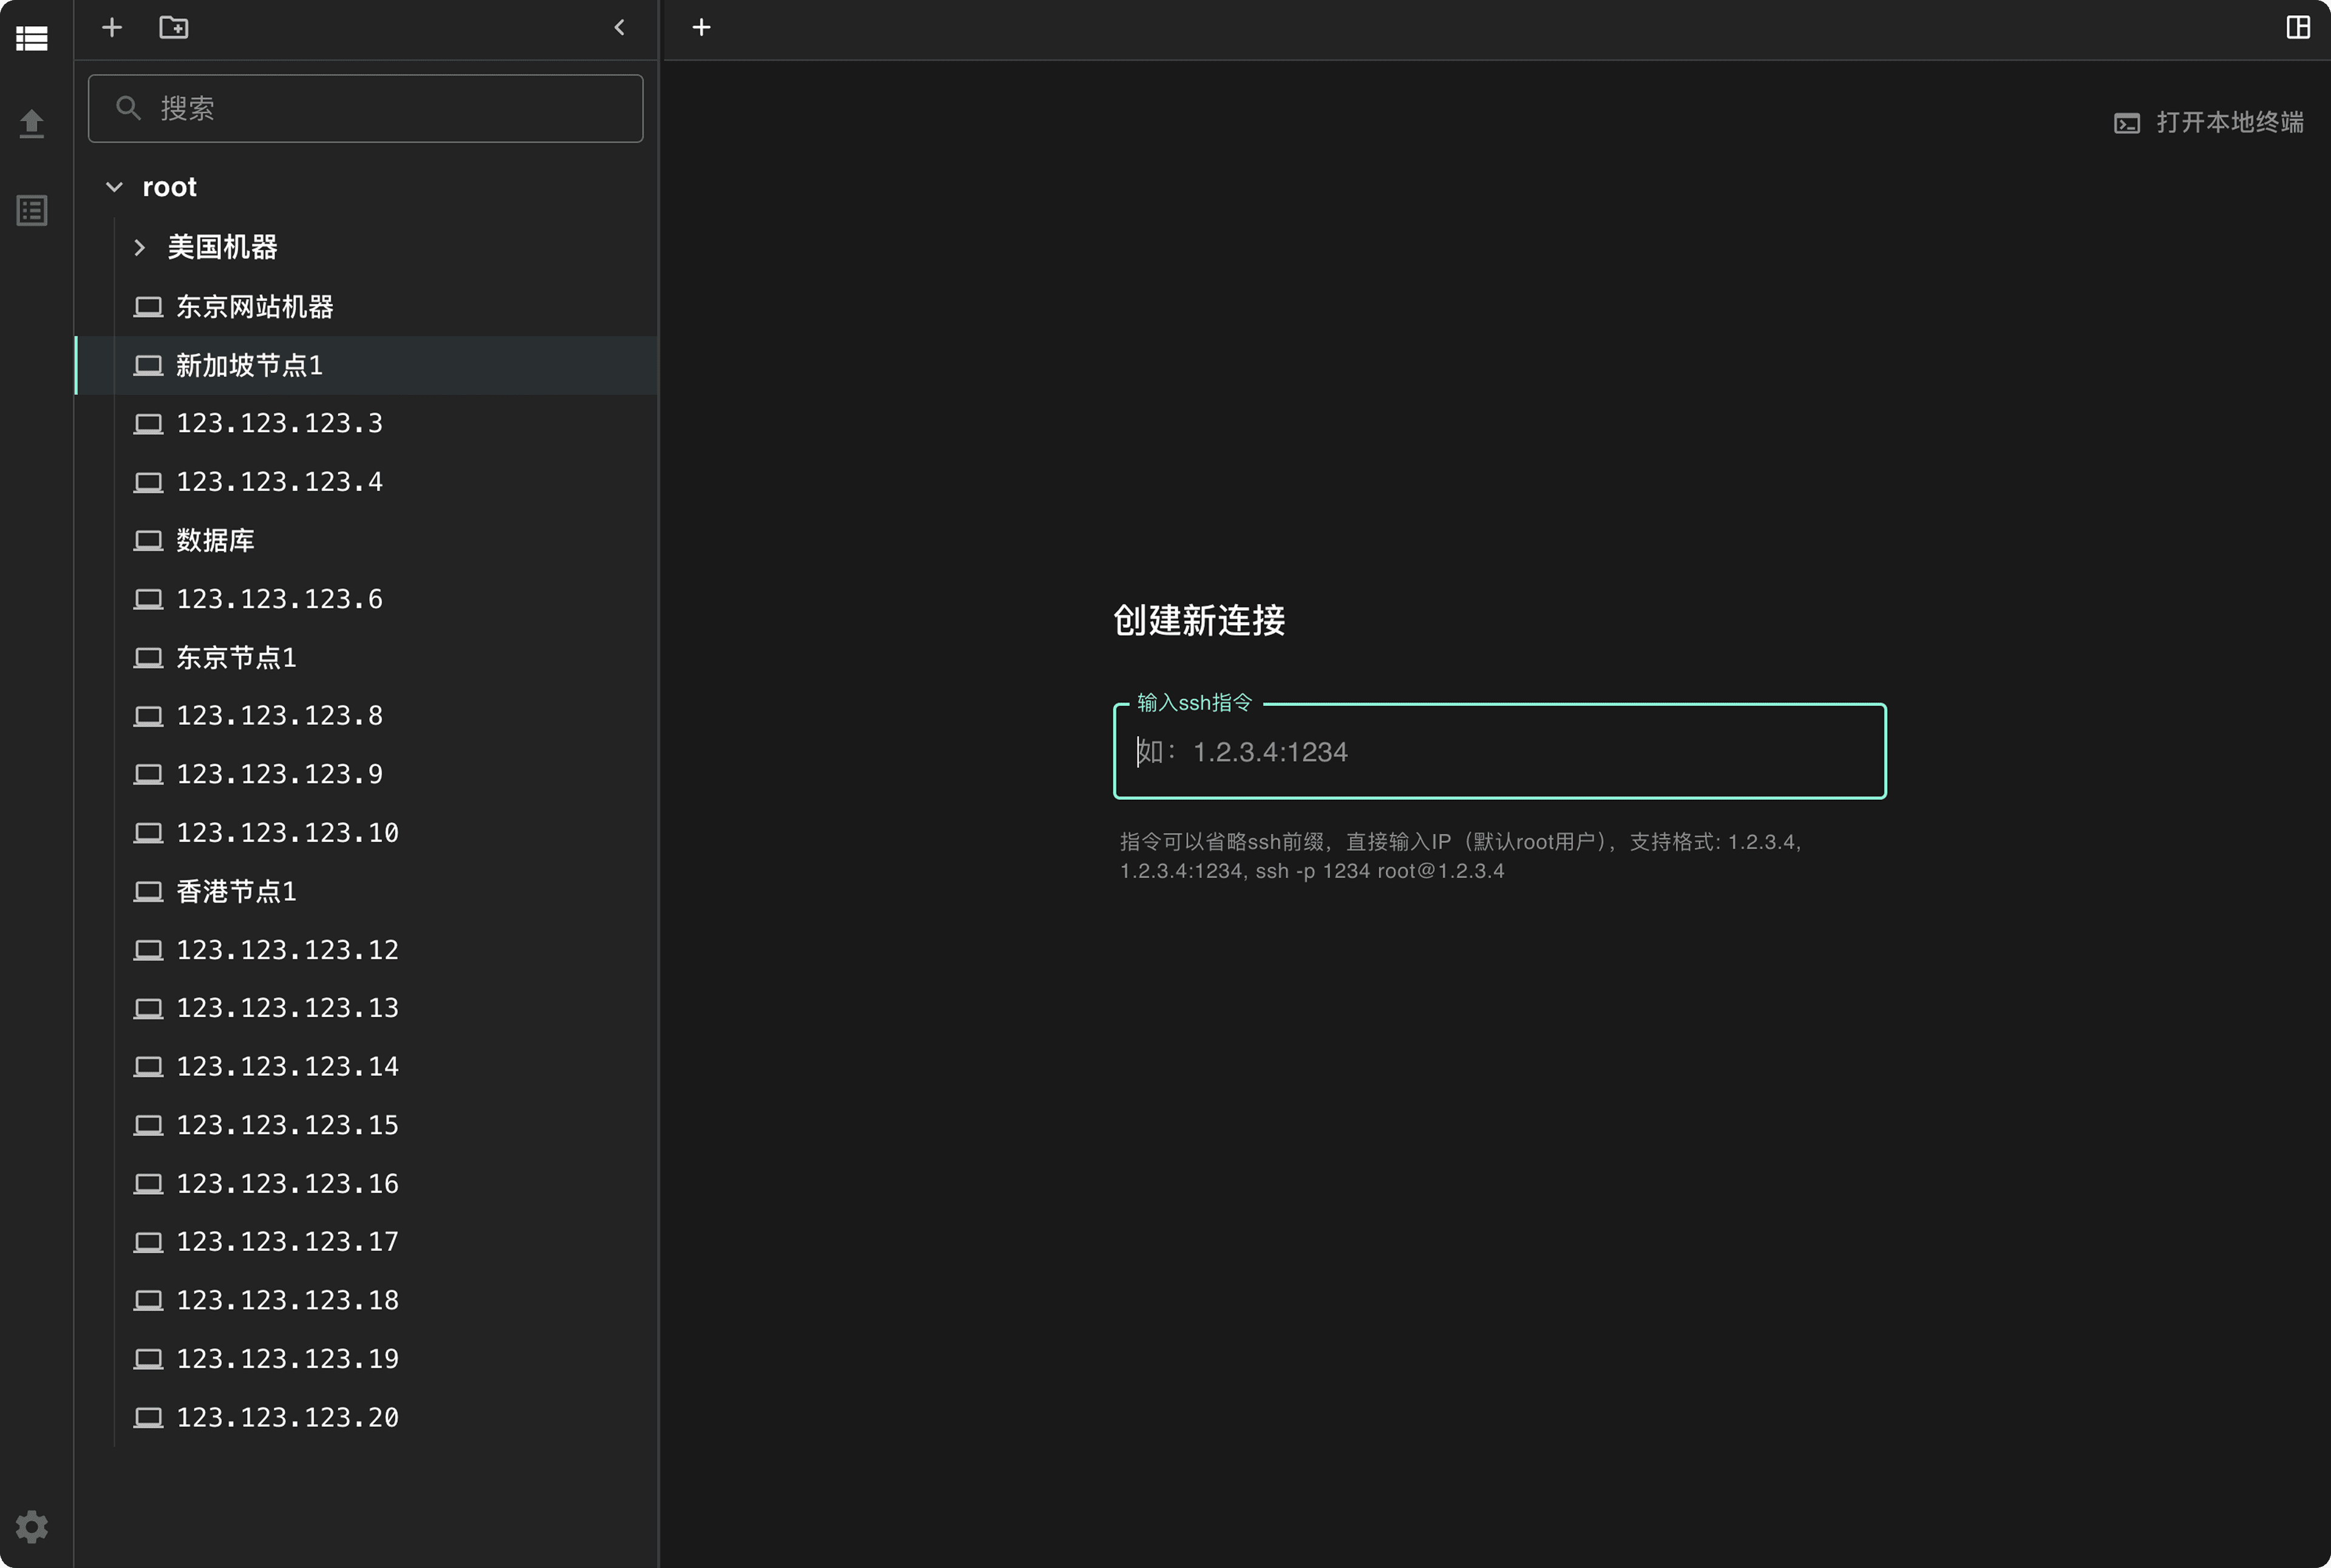Select host 123.123.123.16

point(366,1184)
